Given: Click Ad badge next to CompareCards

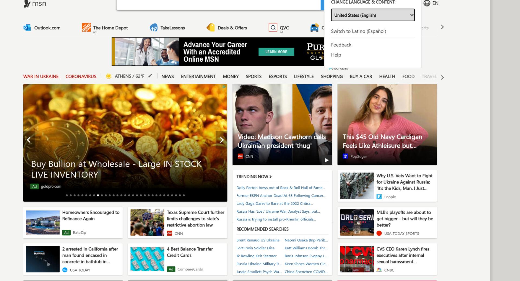Looking at the screenshot, I should tap(171, 269).
